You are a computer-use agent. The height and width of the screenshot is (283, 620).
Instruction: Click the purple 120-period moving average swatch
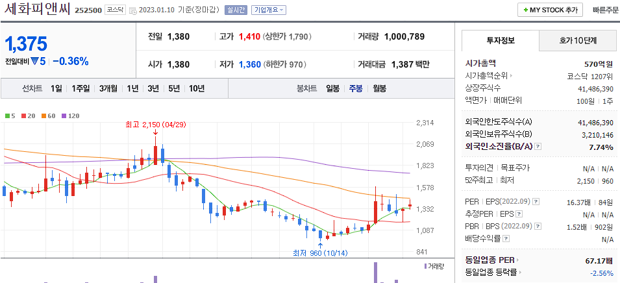63,116
